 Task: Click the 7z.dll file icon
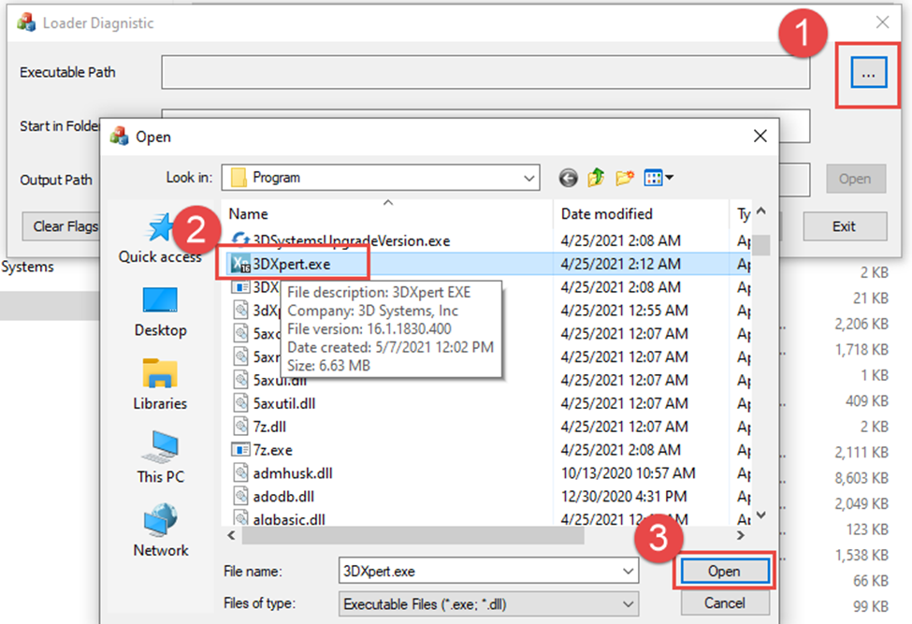(x=240, y=426)
